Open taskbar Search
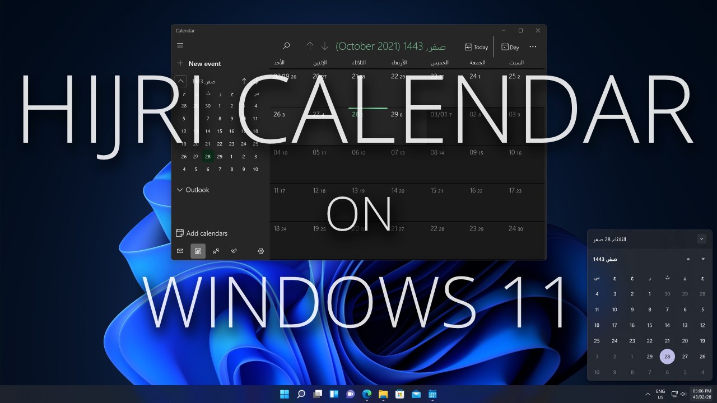Screen dimensions: 717x403 coord(301,394)
